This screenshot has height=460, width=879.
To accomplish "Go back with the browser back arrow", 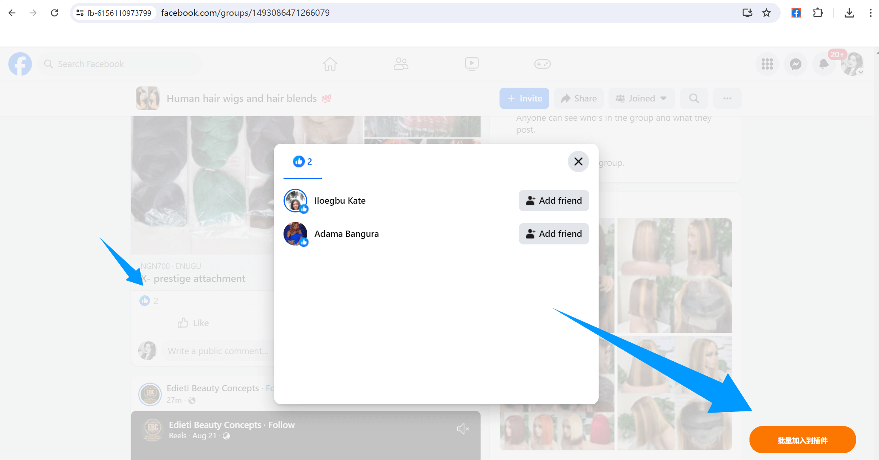I will (x=12, y=13).
